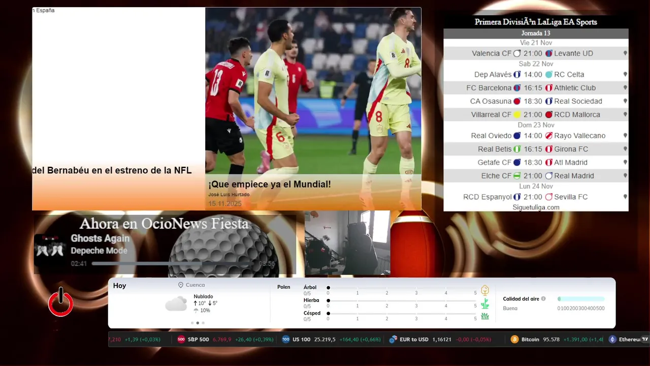The width and height of the screenshot is (650, 366).
Task: Click the EUR to USD ticker label
Action: coord(414,340)
